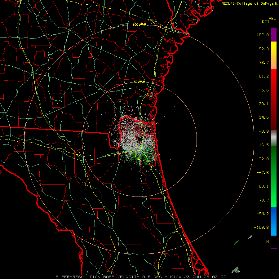Click the dark radar site center in the velocity echoes

[x=139, y=139]
